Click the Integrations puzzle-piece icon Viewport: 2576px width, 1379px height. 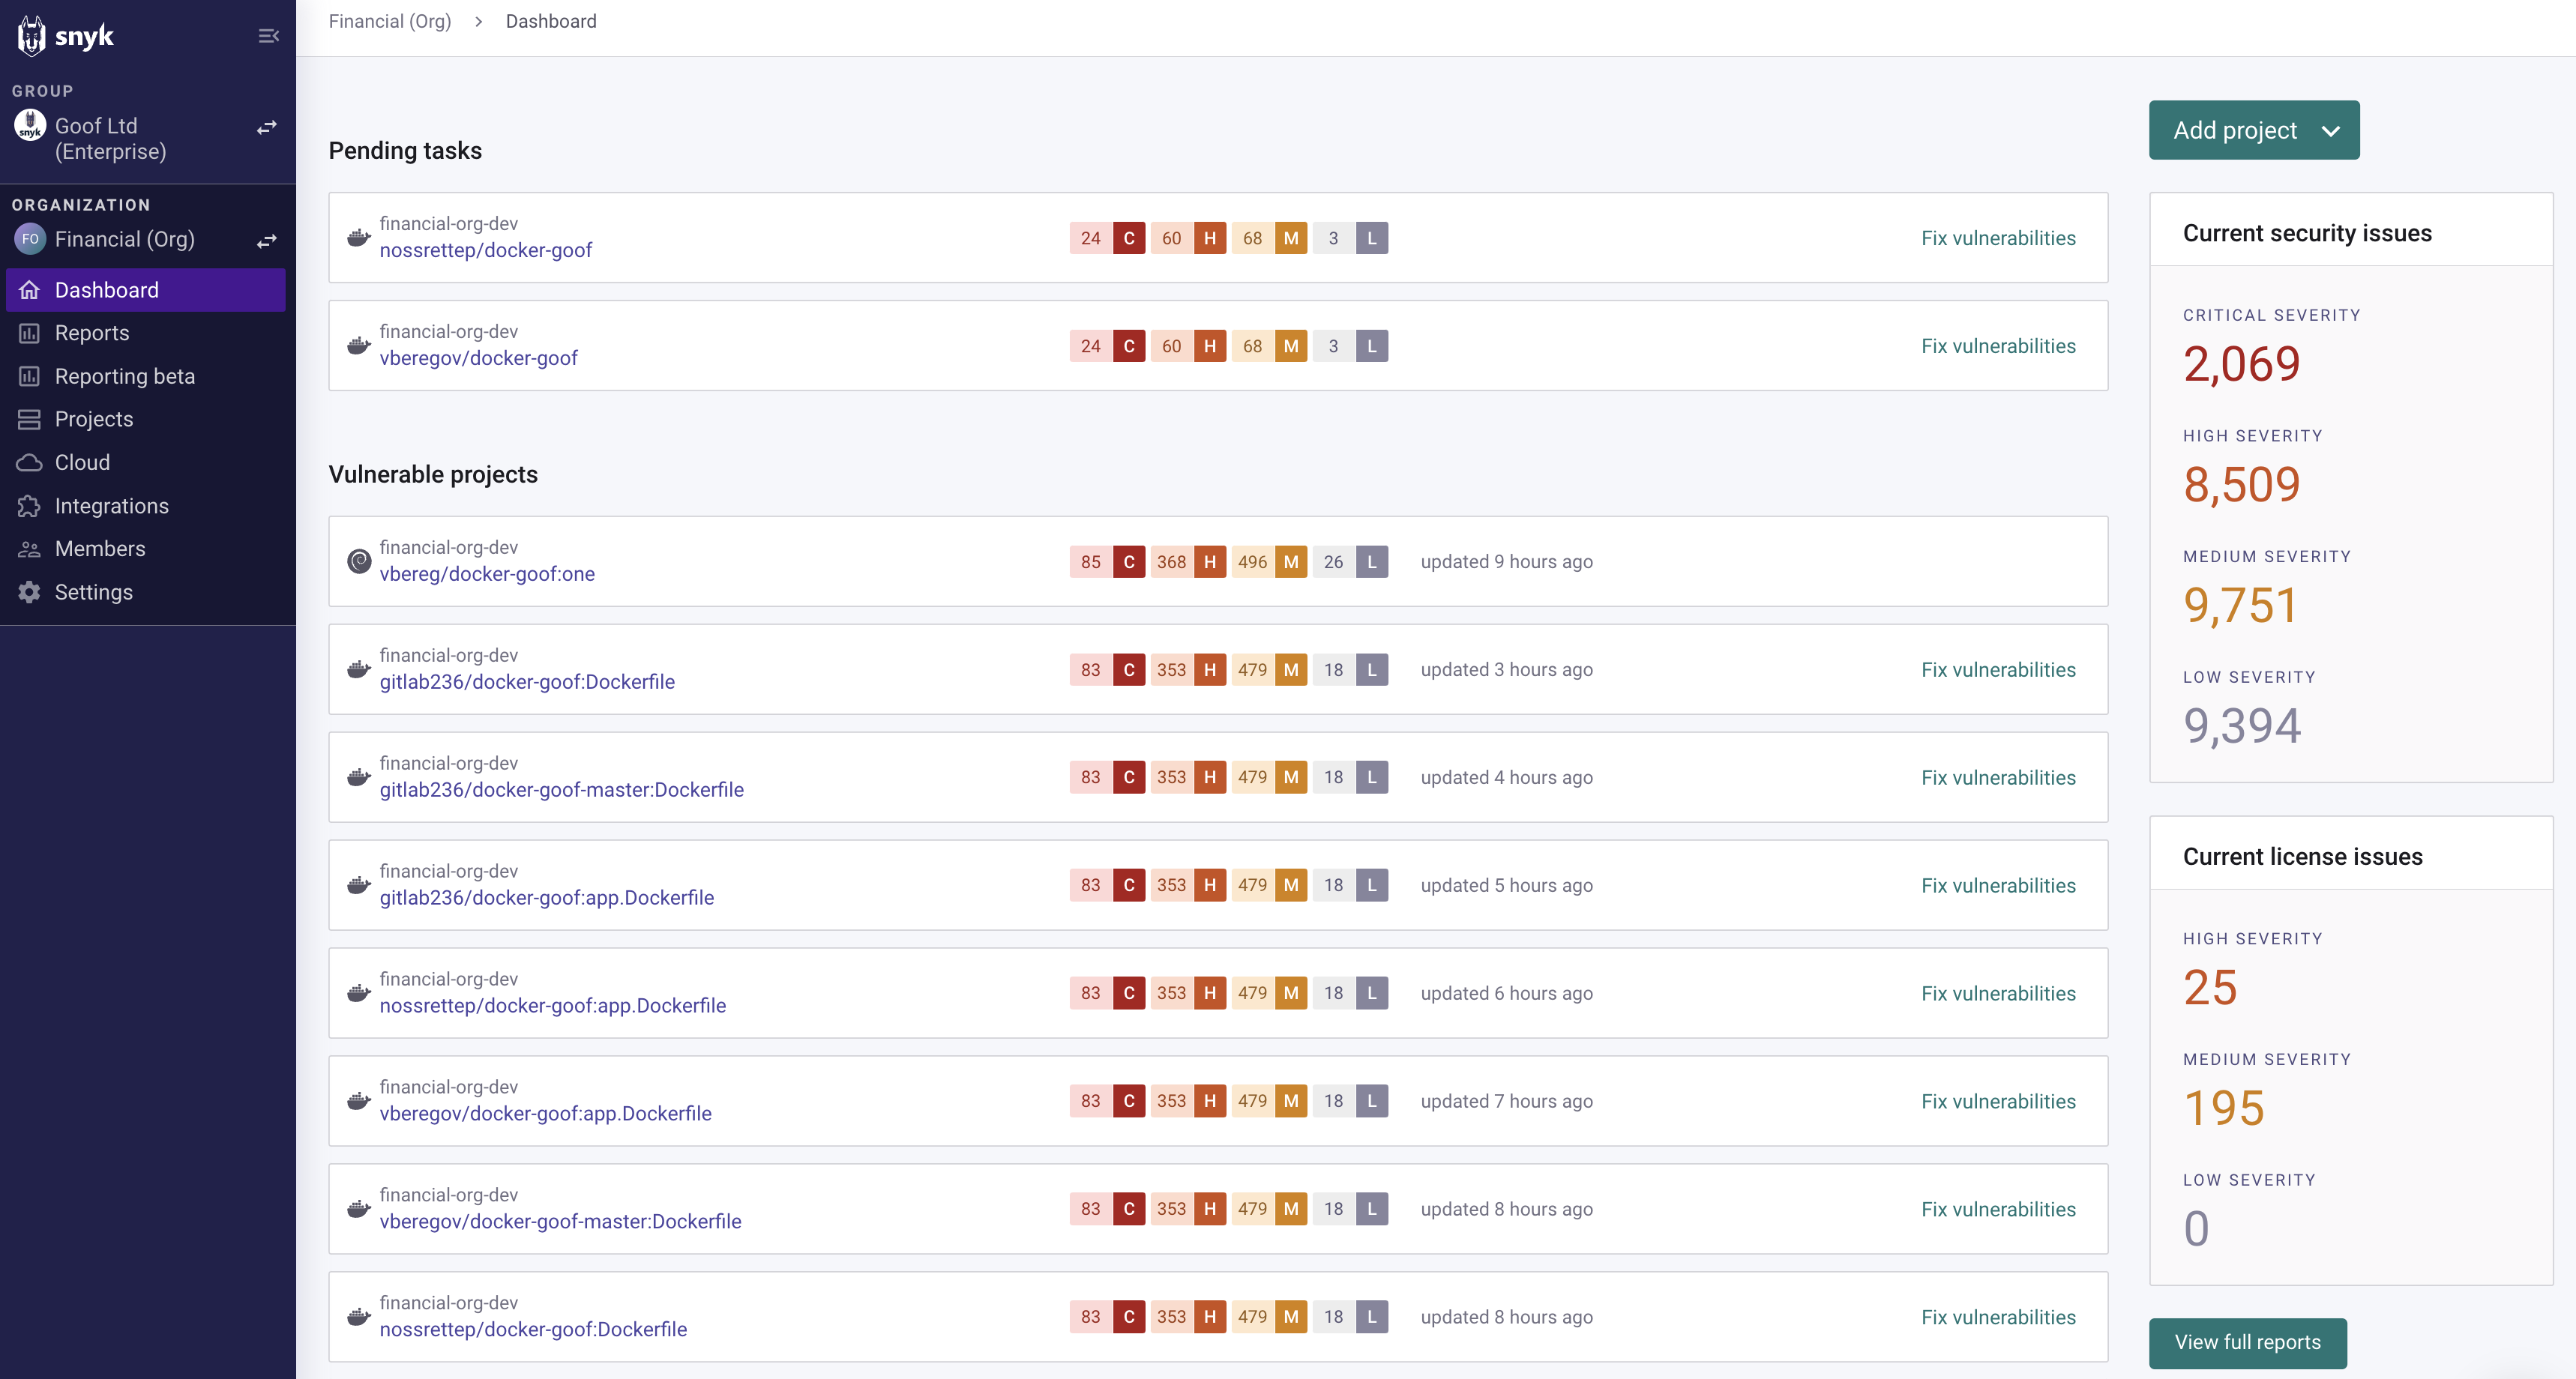tap(29, 506)
